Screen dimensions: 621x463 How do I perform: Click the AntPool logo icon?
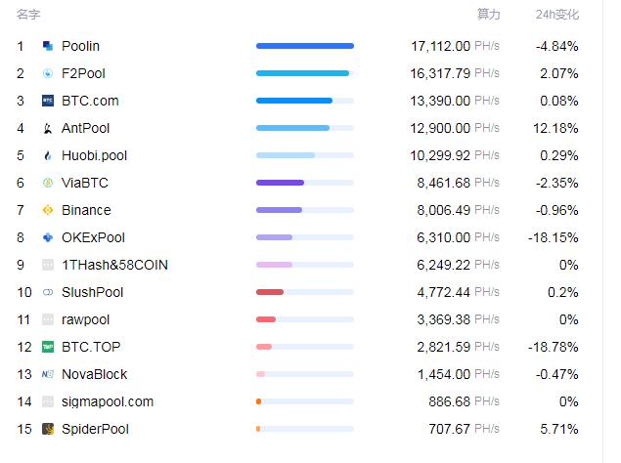pos(48,128)
